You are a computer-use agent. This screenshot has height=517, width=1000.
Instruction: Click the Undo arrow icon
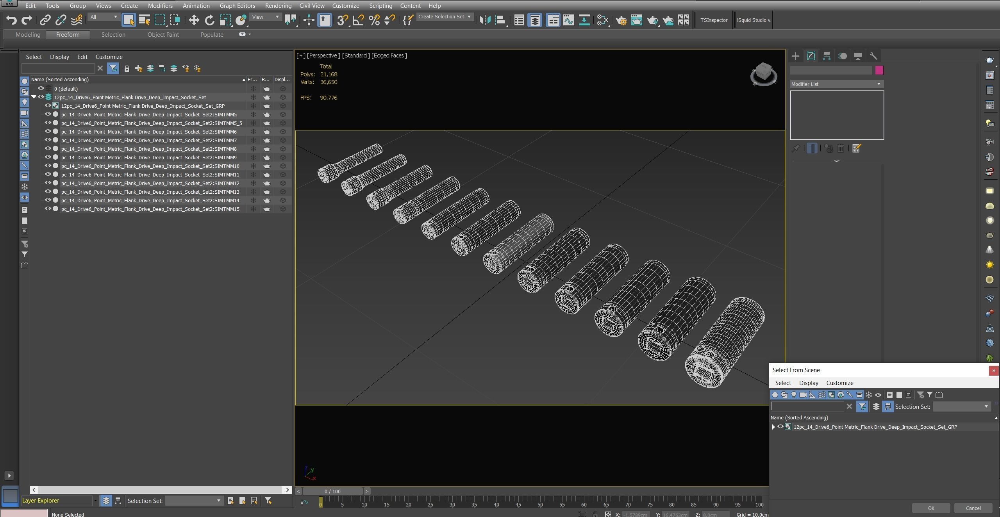coord(11,20)
